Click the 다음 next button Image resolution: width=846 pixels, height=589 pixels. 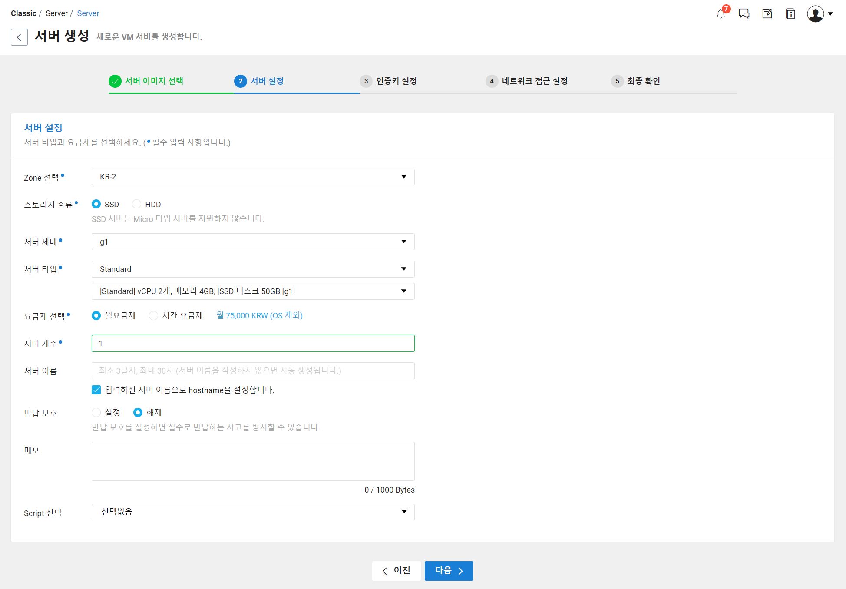[x=449, y=571]
